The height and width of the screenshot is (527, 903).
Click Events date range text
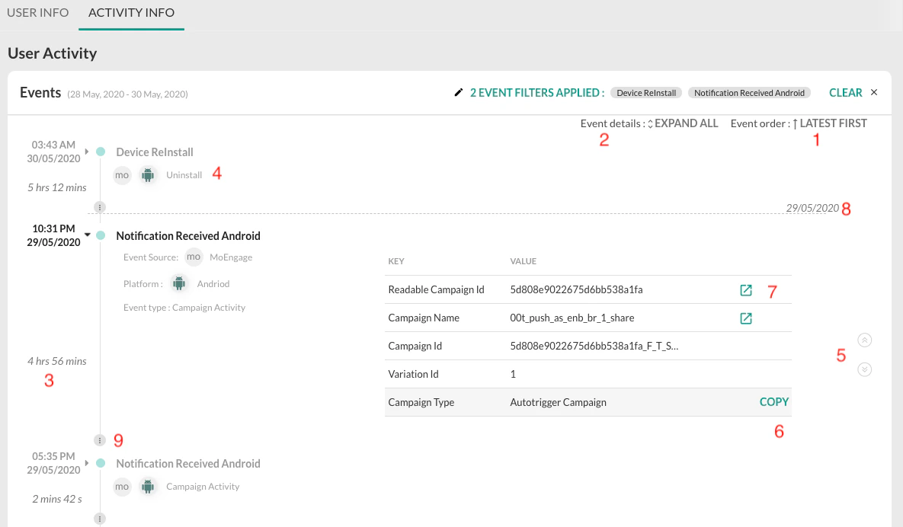tap(127, 94)
